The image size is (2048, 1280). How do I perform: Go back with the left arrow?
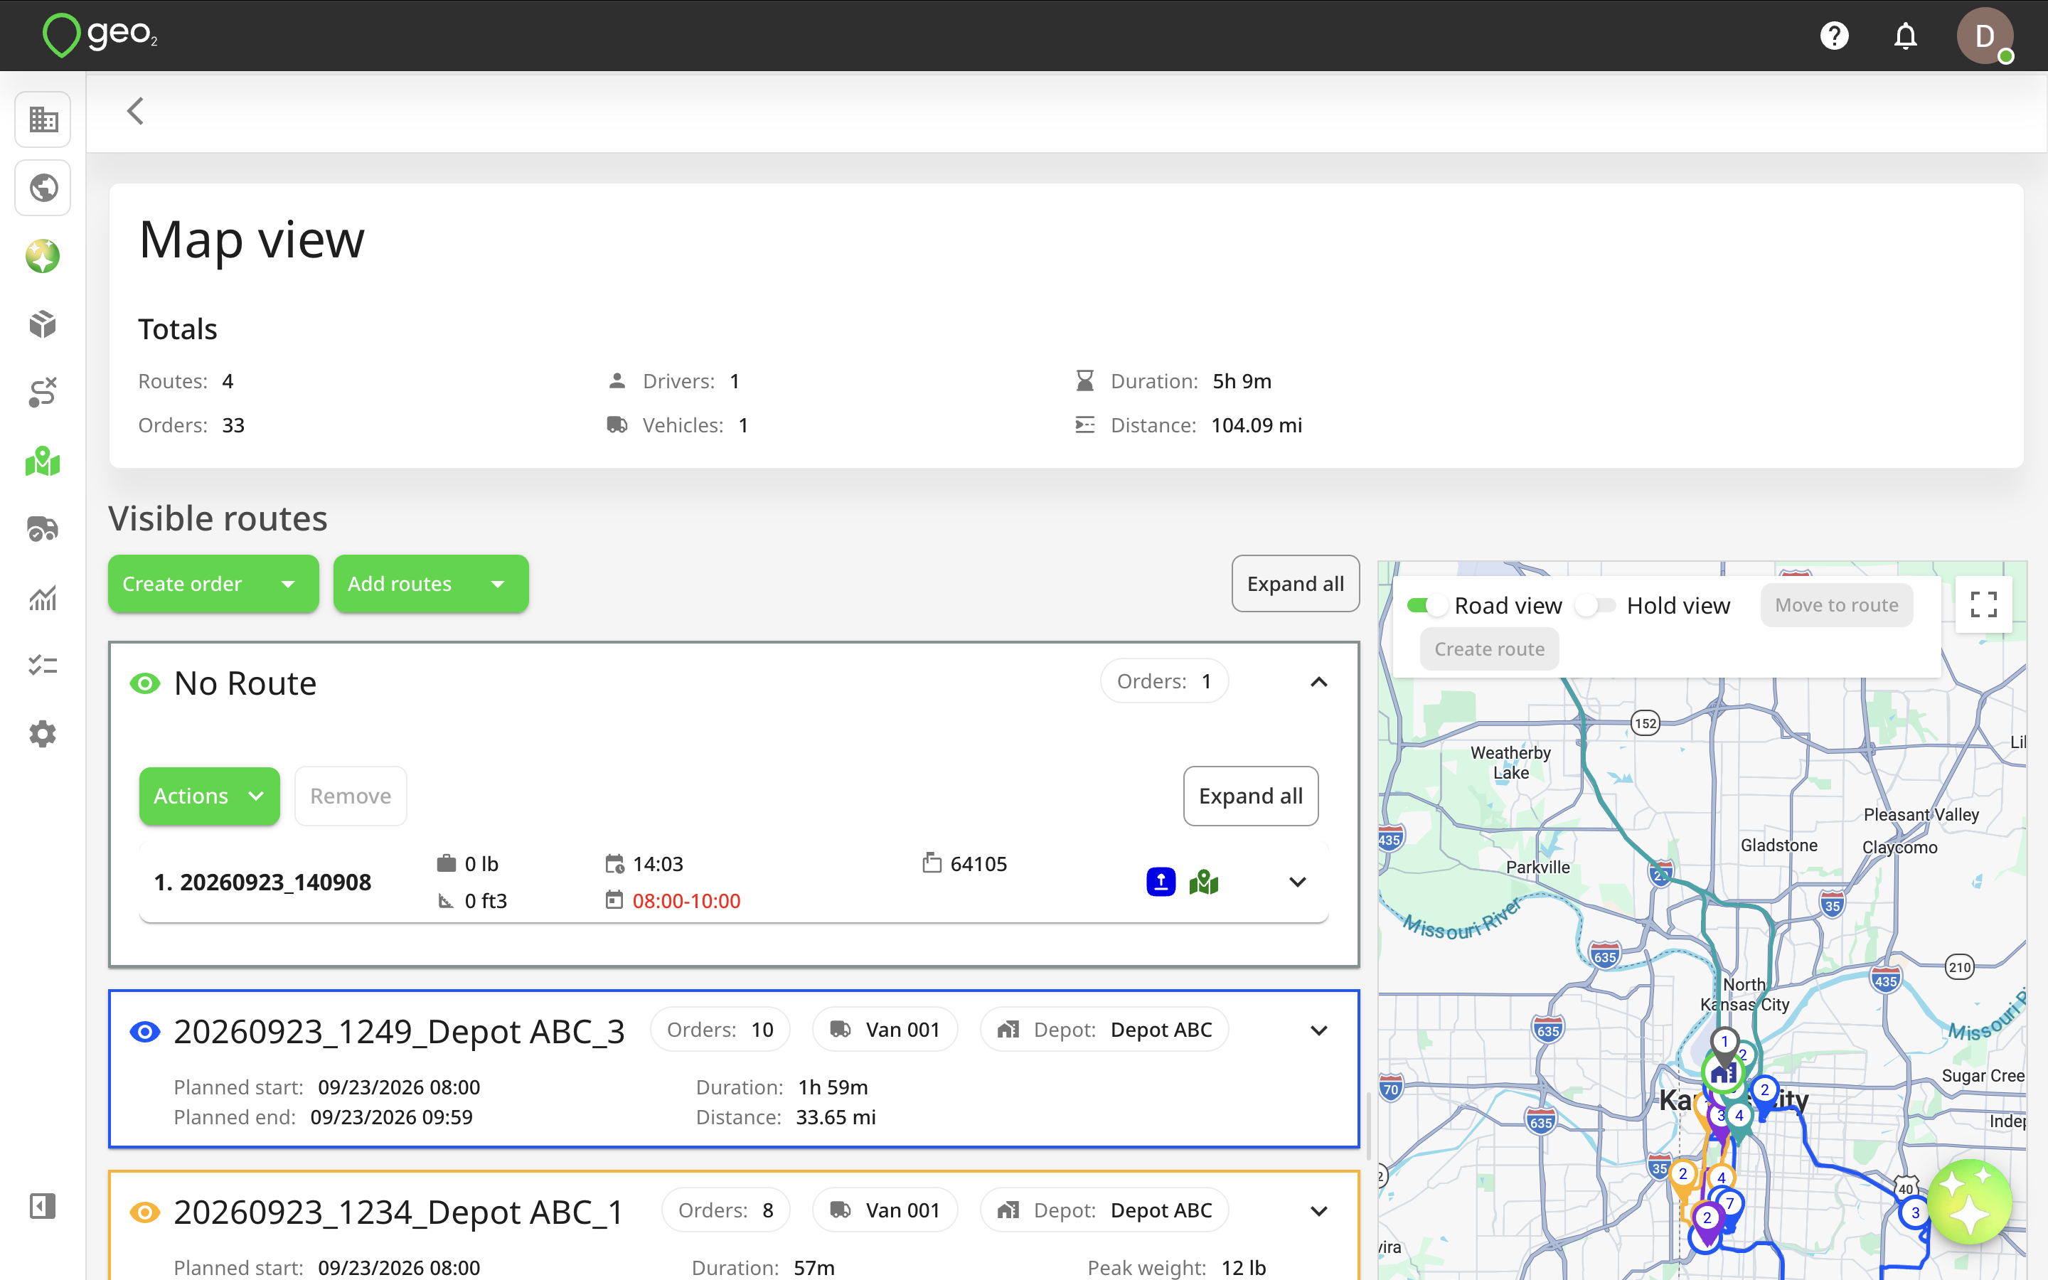[x=135, y=111]
